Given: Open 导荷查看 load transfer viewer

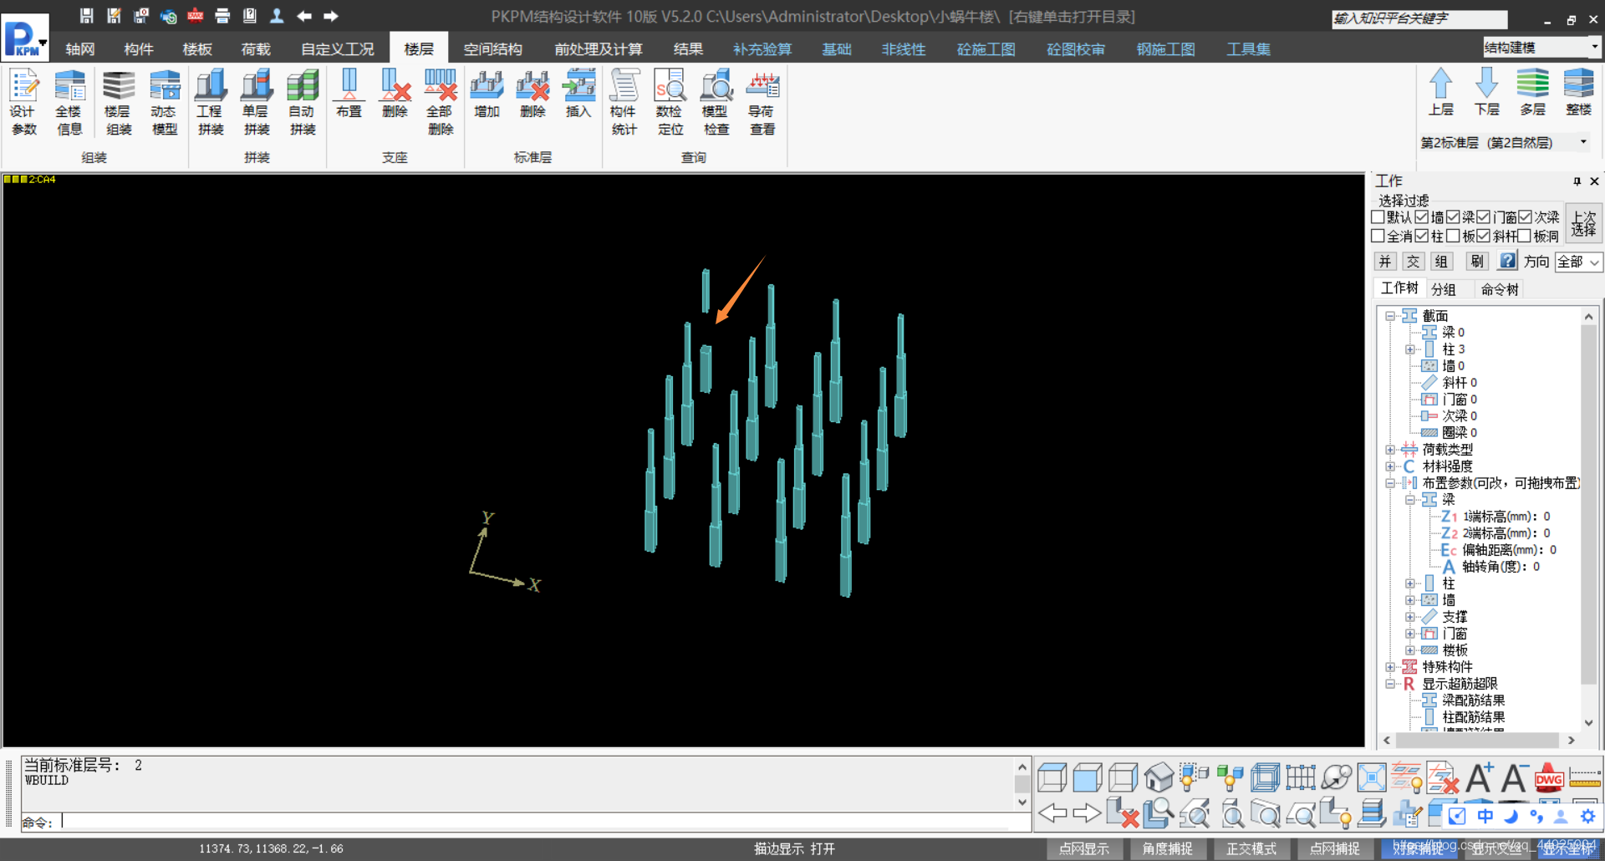Looking at the screenshot, I should tap(762, 102).
